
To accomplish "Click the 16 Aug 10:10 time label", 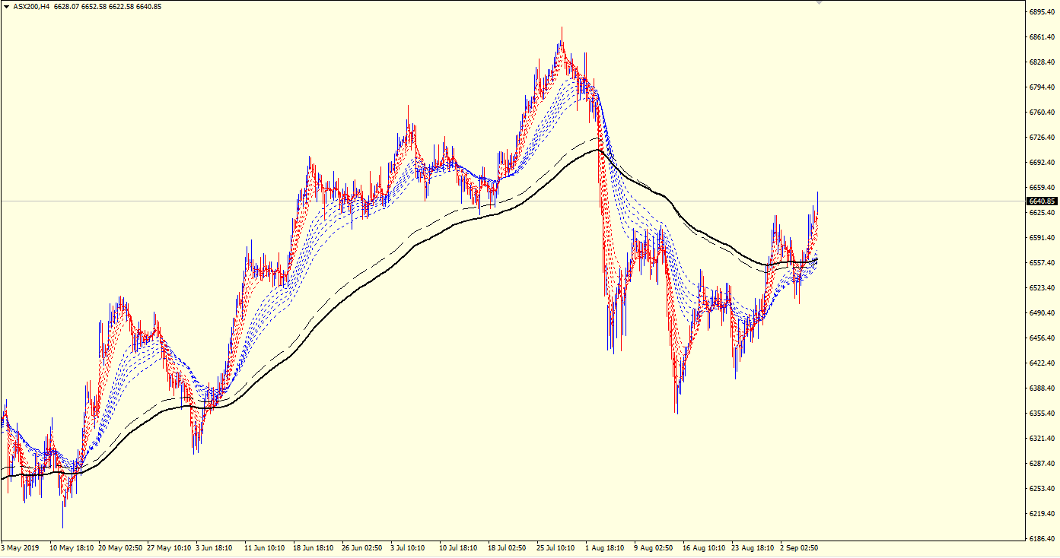I will click(704, 547).
